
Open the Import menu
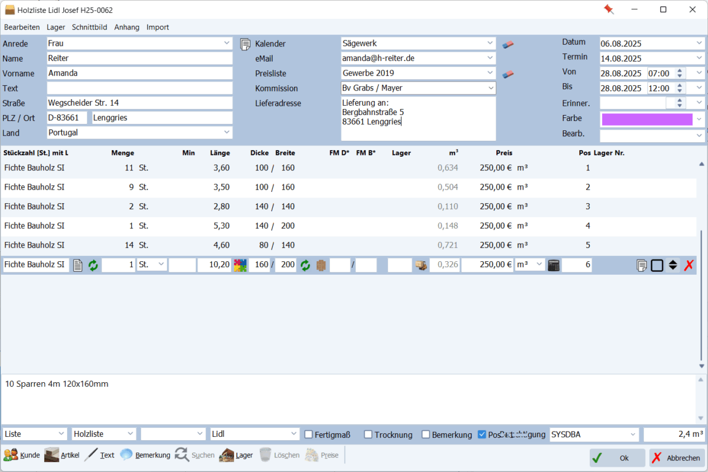point(158,27)
